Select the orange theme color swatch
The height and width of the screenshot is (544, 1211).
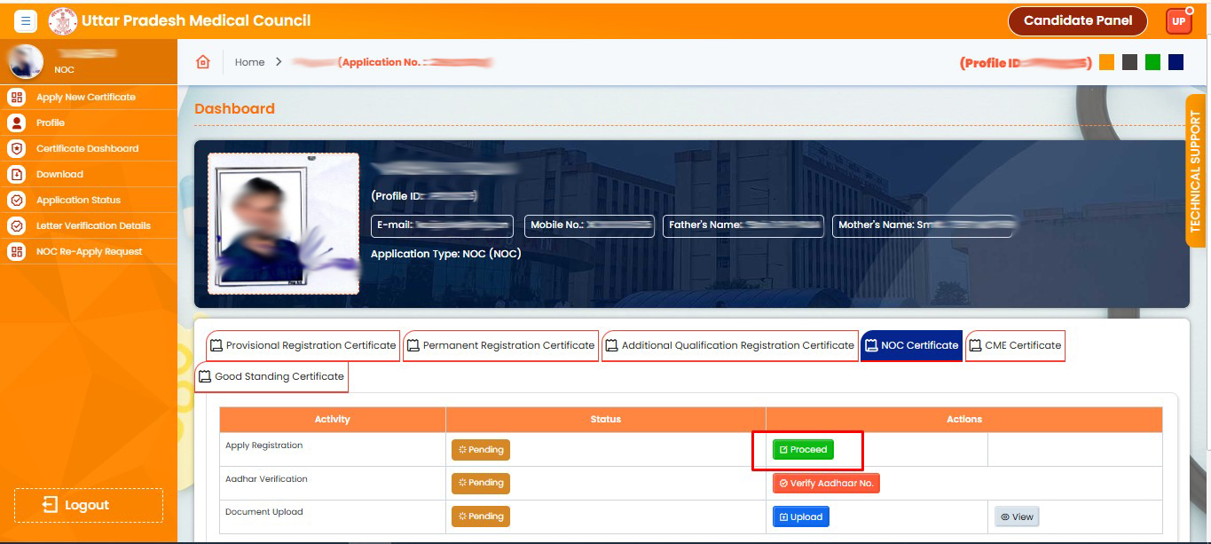coord(1106,62)
